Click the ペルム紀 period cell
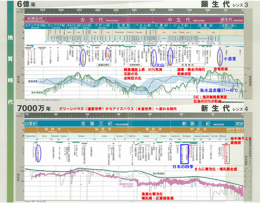 [144, 26]
